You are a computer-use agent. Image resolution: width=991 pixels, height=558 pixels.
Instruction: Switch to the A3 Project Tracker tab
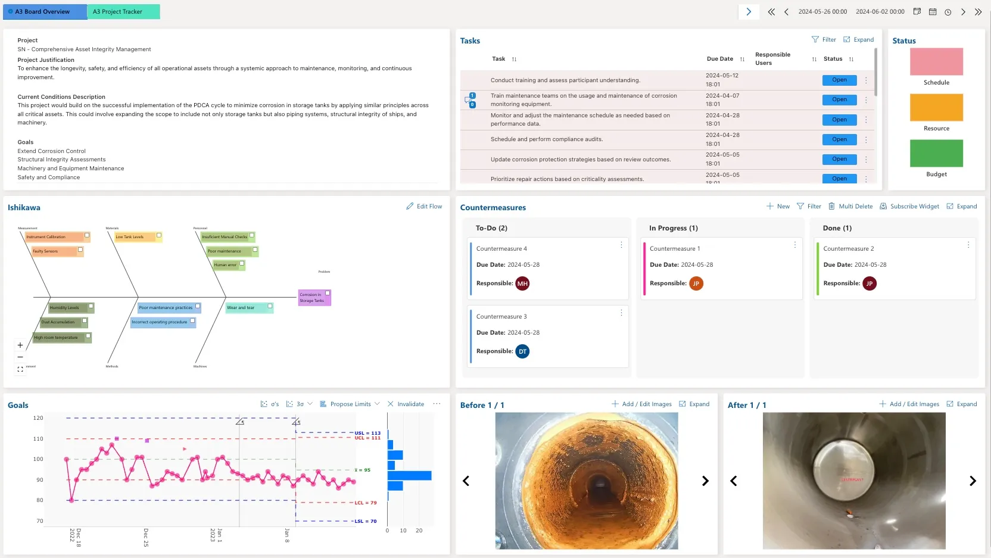(124, 11)
